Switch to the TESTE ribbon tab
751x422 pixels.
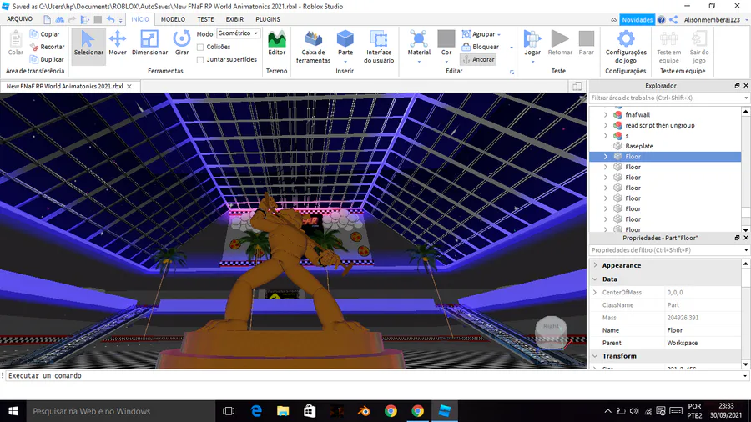tap(205, 19)
